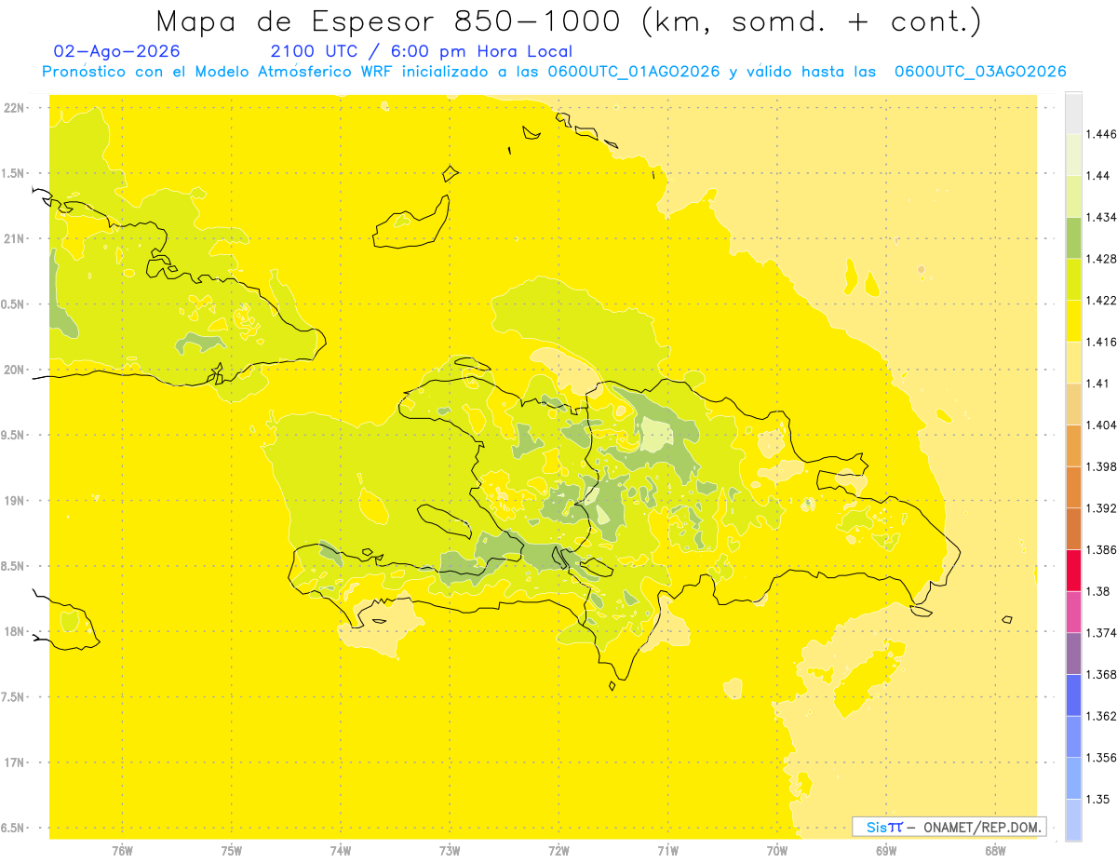Screen dimensions: 1117x863
Task: Click the '19N' latitude label
Action: 14,500
